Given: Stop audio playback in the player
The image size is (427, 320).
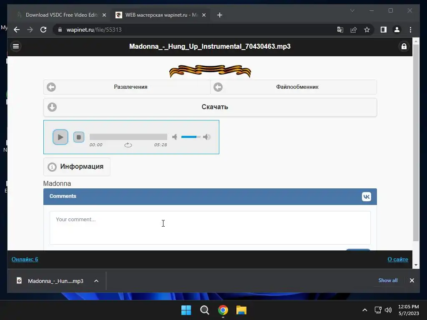Looking at the screenshot, I should (x=79, y=137).
